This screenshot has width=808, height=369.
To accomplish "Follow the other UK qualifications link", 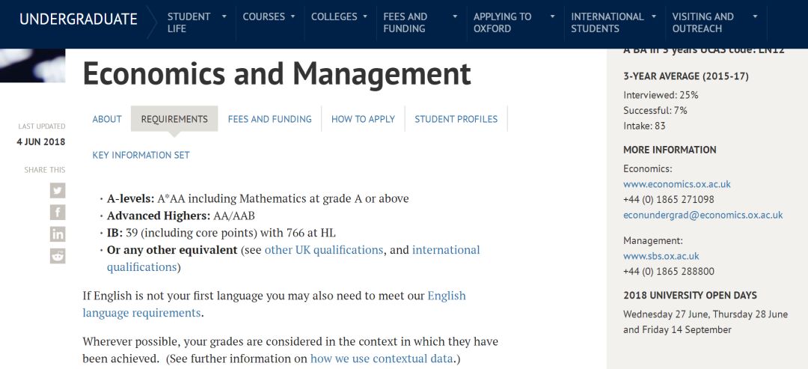I will pyautogui.click(x=324, y=250).
